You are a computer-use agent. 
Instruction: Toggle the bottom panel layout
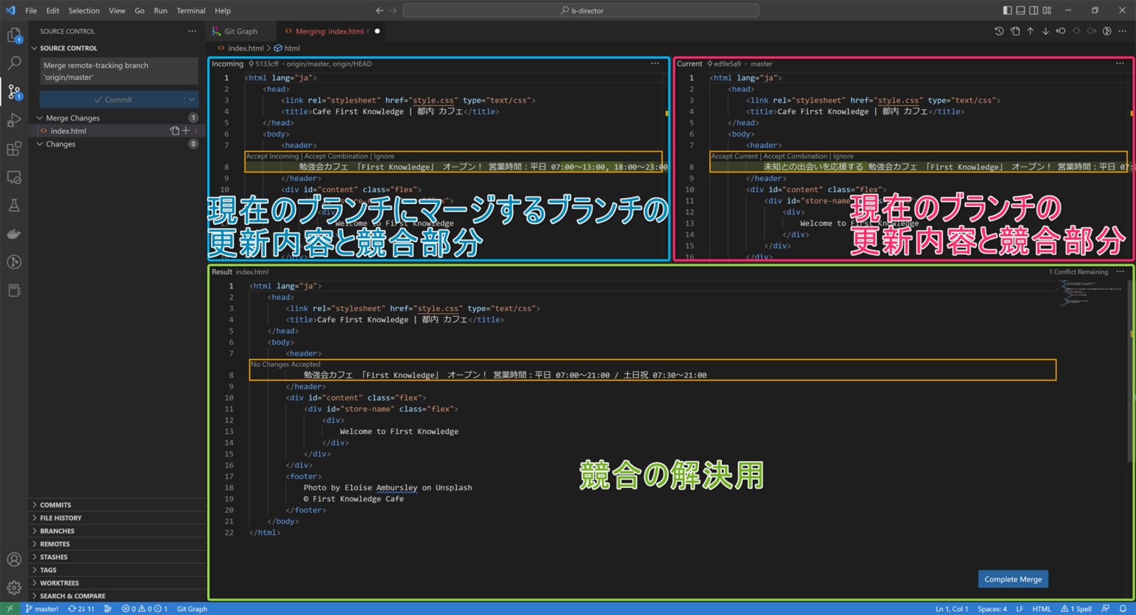point(1021,10)
